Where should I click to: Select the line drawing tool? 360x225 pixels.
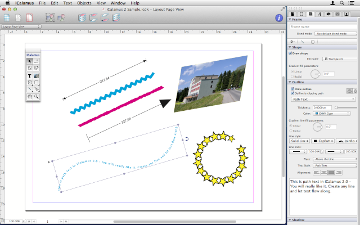[29, 89]
